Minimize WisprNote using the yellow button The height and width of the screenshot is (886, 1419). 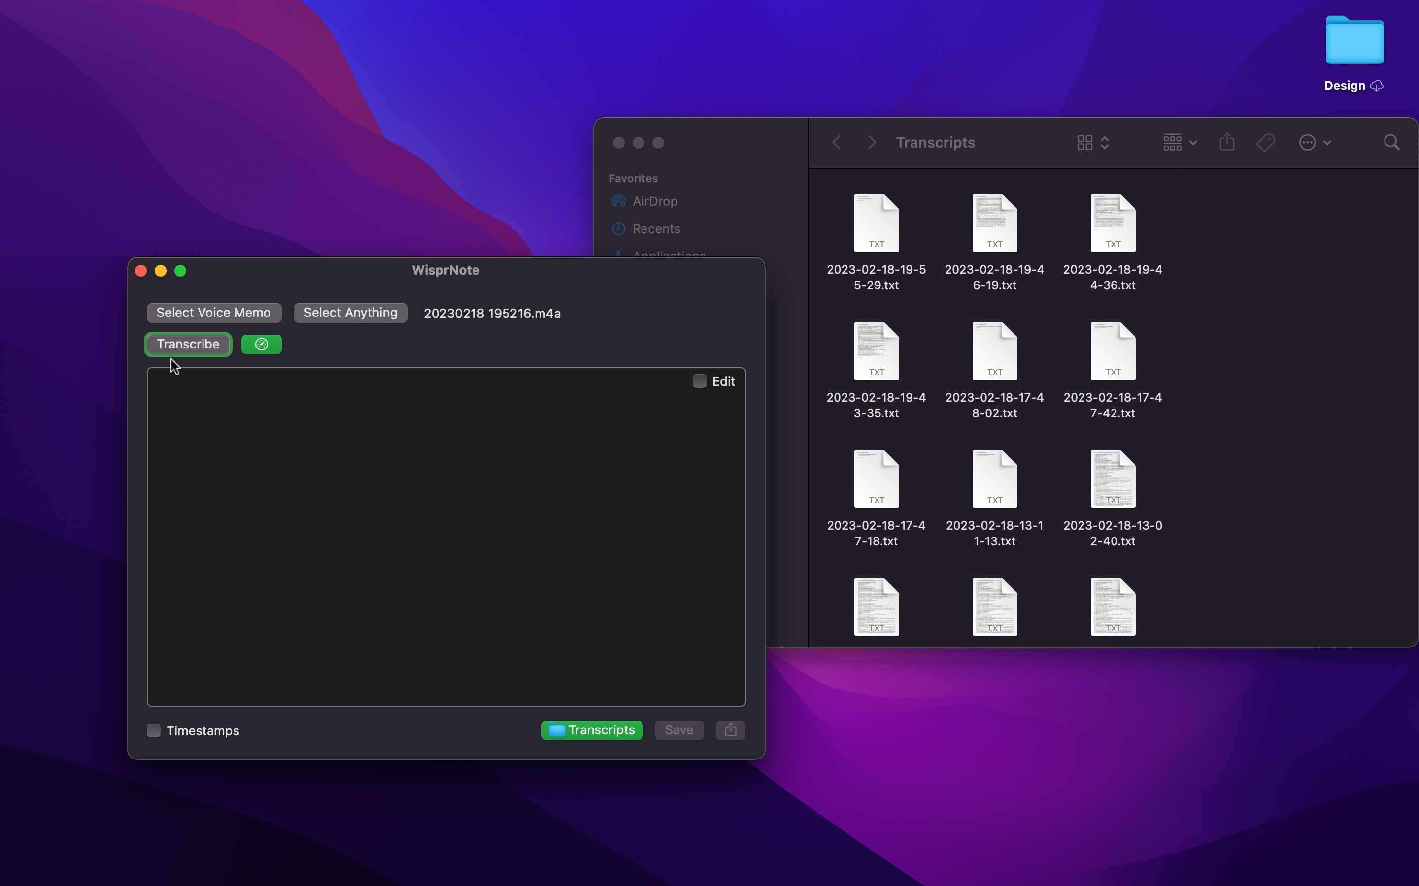pyautogui.click(x=161, y=271)
